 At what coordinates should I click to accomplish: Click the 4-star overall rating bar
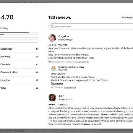tap(19, 35)
